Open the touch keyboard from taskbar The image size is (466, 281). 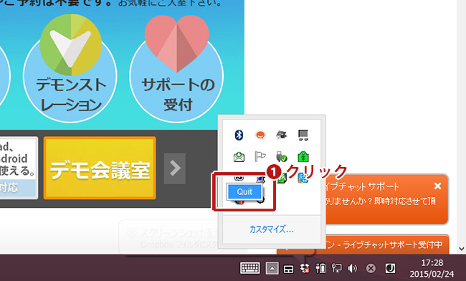(250, 268)
